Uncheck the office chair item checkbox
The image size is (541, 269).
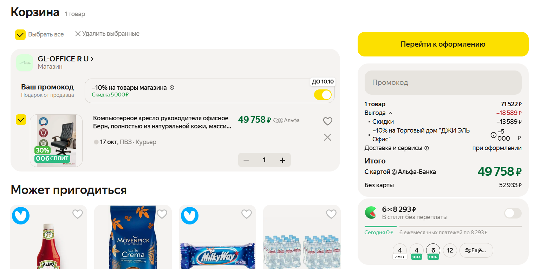[21, 120]
